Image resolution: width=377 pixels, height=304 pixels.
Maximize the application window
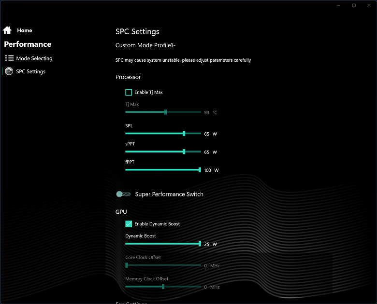[354, 5]
